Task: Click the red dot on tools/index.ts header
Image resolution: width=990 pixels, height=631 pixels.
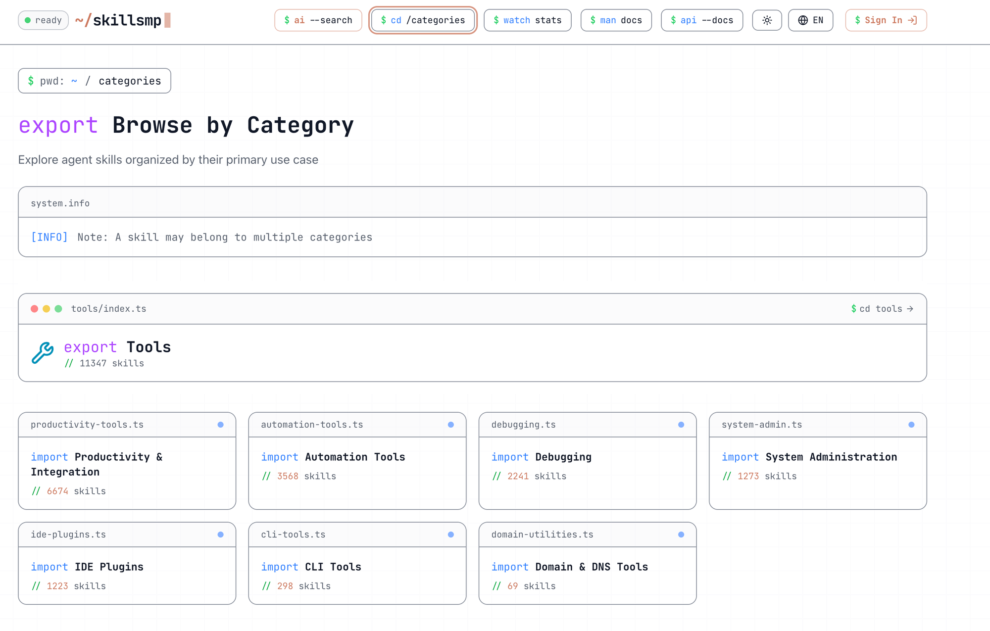Action: pyautogui.click(x=34, y=309)
